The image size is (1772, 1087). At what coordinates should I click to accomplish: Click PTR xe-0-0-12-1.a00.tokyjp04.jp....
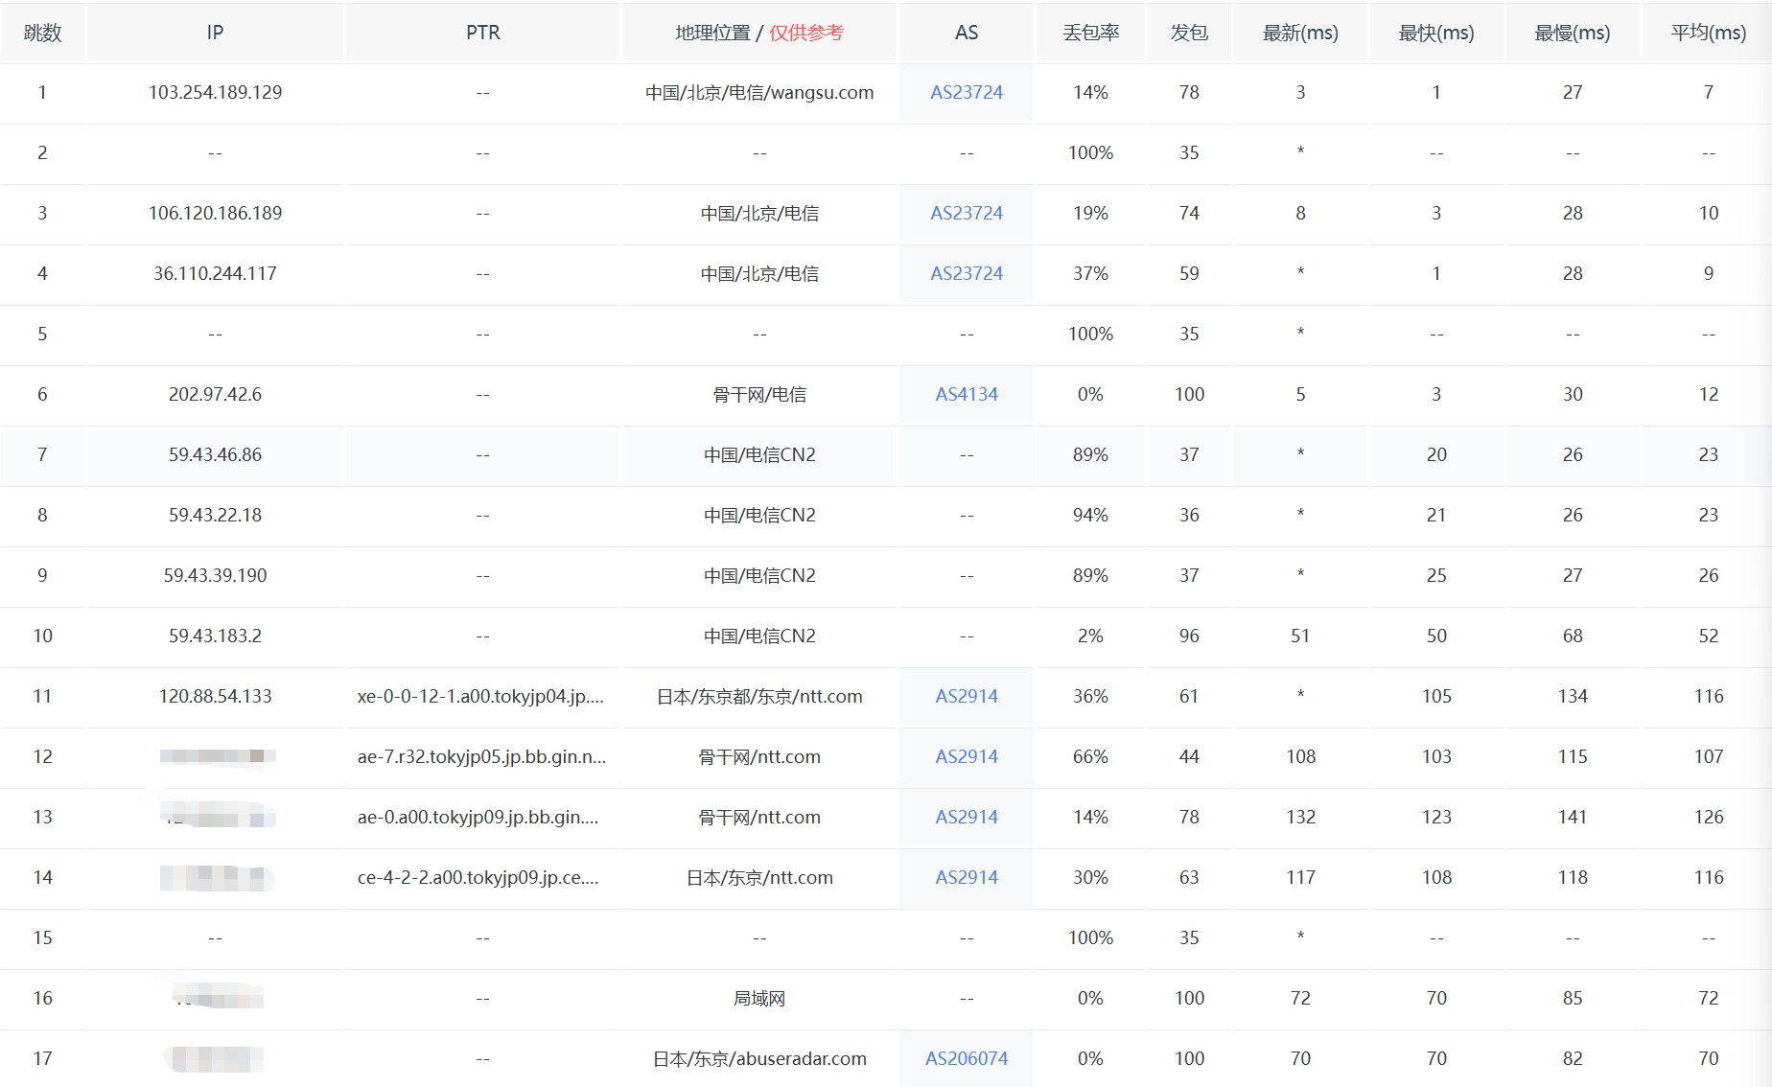click(x=480, y=696)
